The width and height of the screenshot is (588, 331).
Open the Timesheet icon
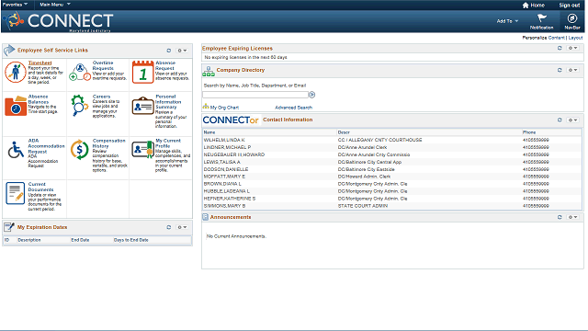[16, 72]
